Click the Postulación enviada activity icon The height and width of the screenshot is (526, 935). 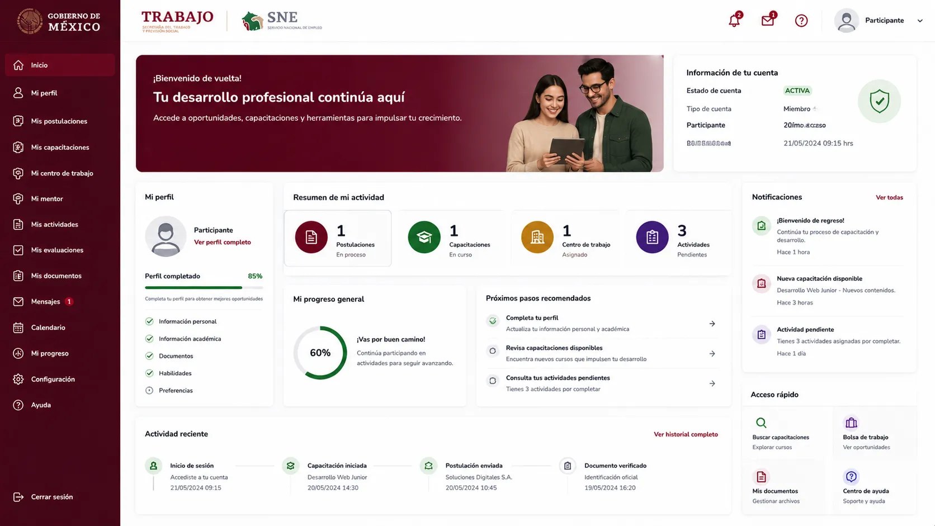[x=428, y=466]
